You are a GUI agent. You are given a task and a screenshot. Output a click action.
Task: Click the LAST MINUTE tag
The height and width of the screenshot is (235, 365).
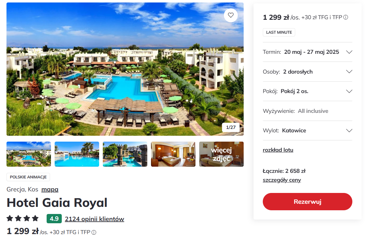click(x=279, y=32)
